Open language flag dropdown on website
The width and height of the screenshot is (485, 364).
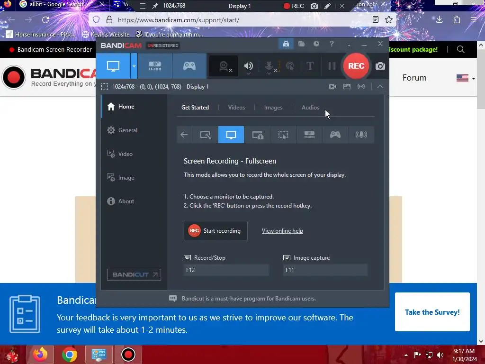point(466,78)
